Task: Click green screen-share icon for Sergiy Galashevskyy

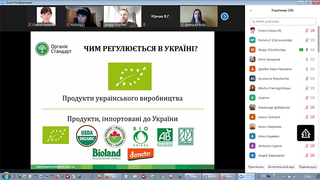Action: 301,50
